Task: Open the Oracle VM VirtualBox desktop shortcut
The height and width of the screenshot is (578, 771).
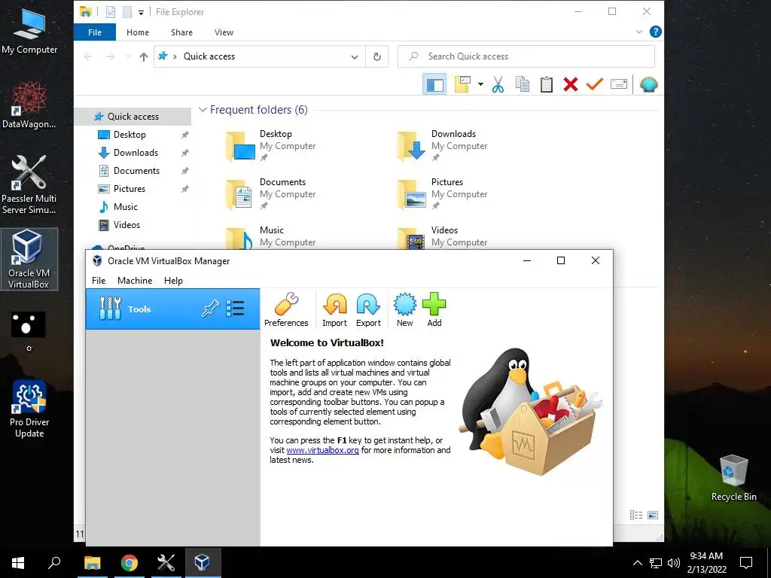Action: click(29, 259)
